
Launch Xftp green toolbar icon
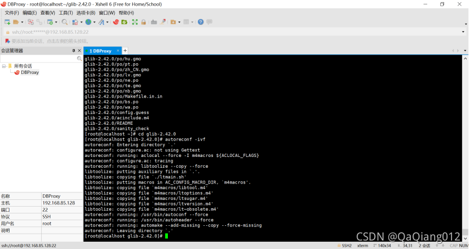pyautogui.click(x=124, y=22)
